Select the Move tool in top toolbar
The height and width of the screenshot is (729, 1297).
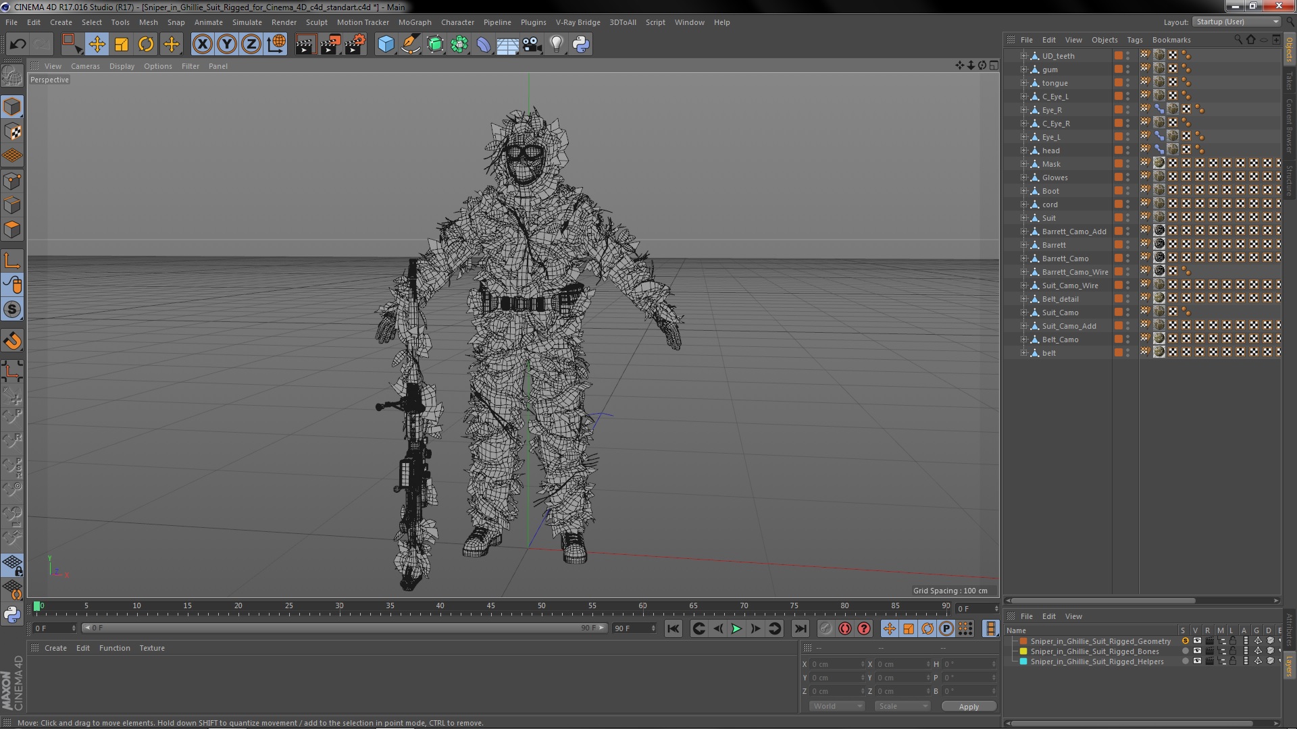97,45
